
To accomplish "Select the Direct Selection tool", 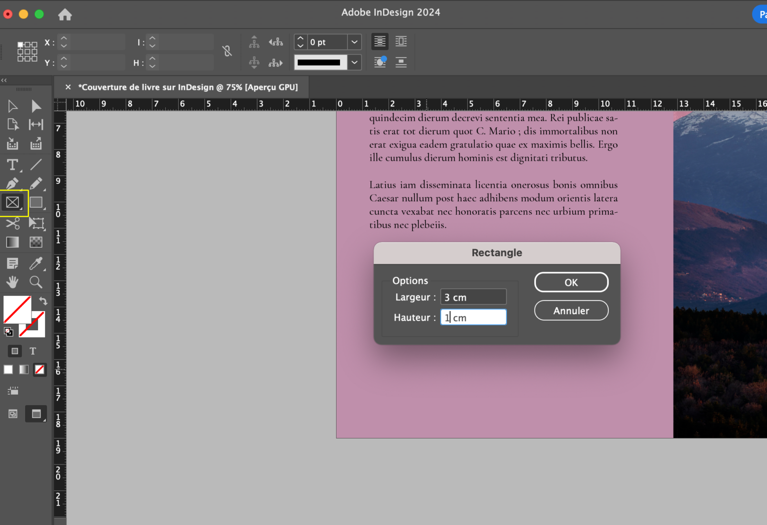I will (36, 106).
